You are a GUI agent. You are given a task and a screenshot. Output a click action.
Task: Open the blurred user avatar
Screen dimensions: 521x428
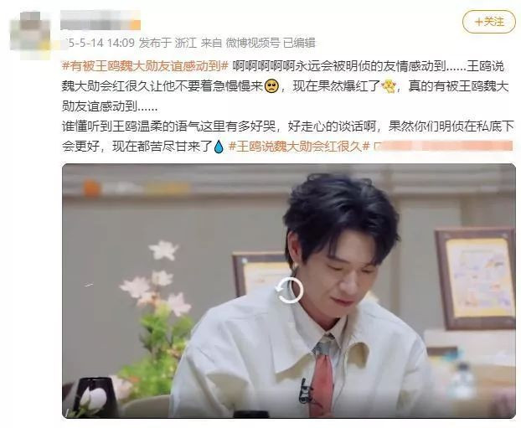coord(30,35)
